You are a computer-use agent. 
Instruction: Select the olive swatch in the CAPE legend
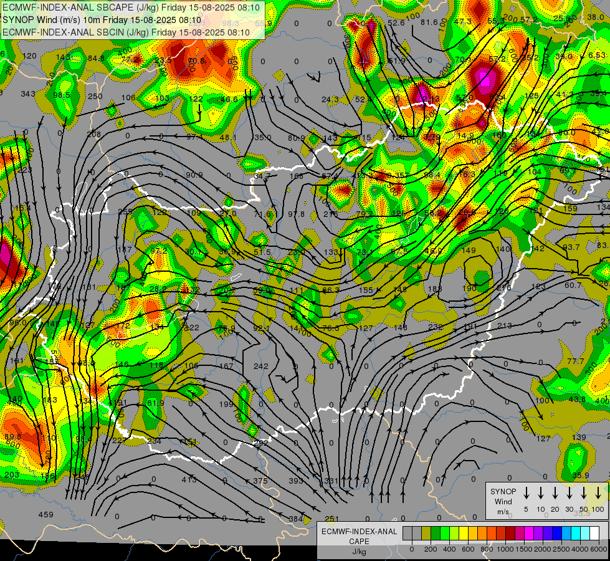426,534
